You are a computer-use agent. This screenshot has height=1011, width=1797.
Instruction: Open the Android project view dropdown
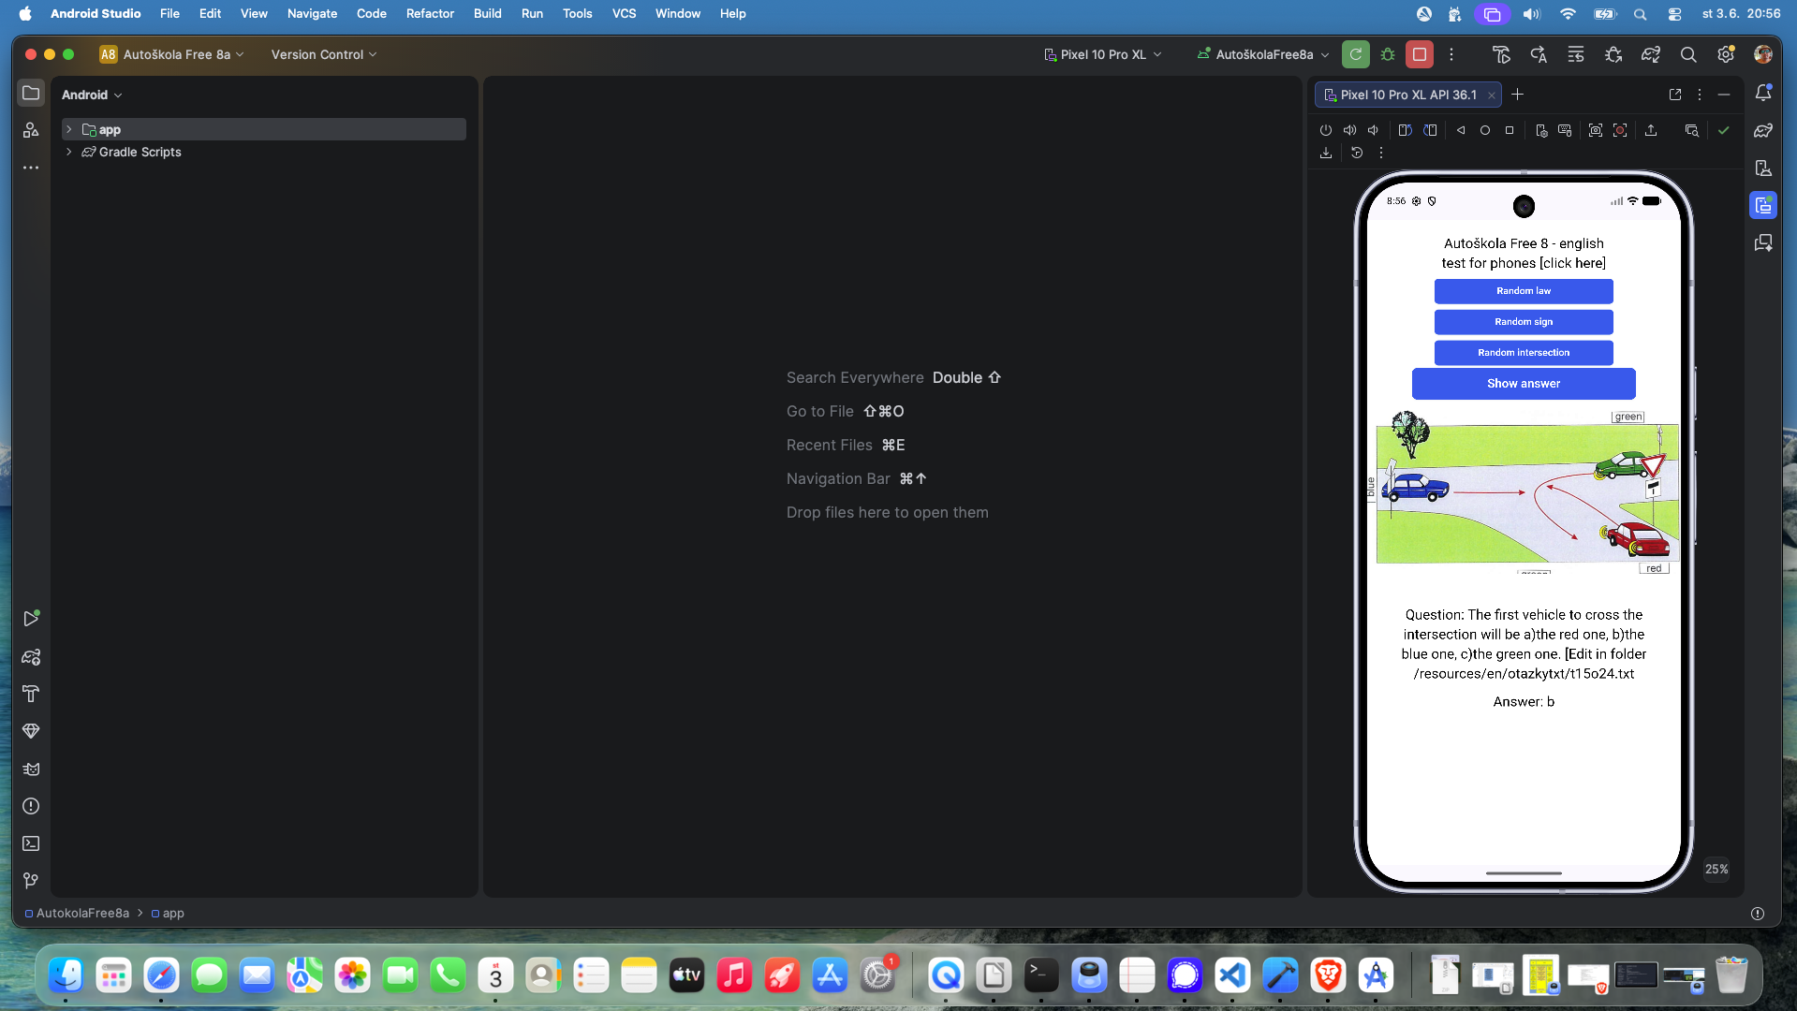pyautogui.click(x=92, y=95)
